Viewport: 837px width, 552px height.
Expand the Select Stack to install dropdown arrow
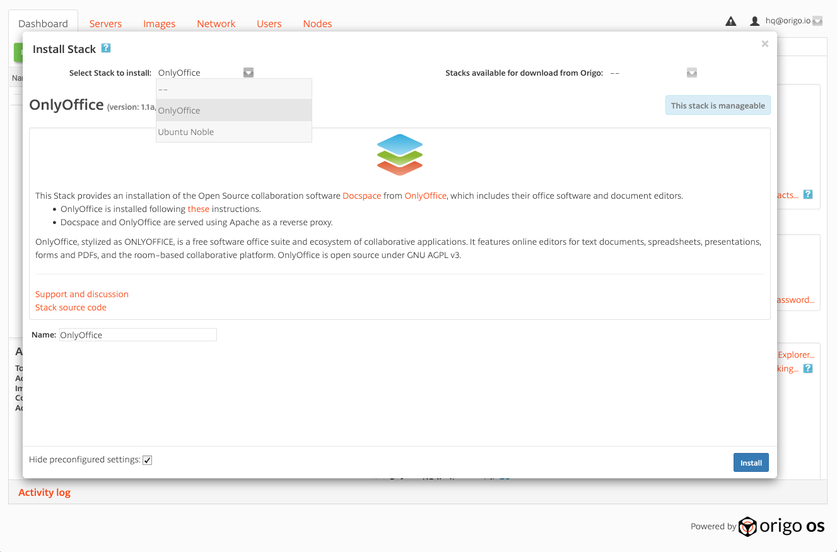pos(249,73)
